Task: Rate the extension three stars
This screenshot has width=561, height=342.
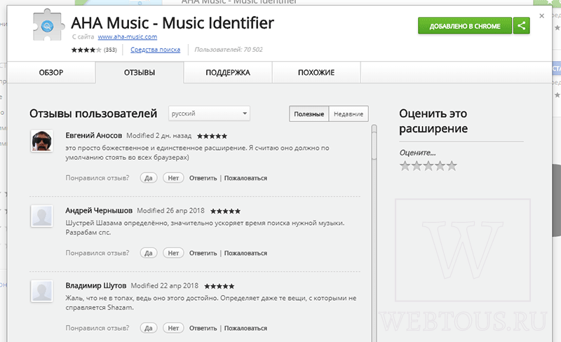Action: (x=428, y=166)
